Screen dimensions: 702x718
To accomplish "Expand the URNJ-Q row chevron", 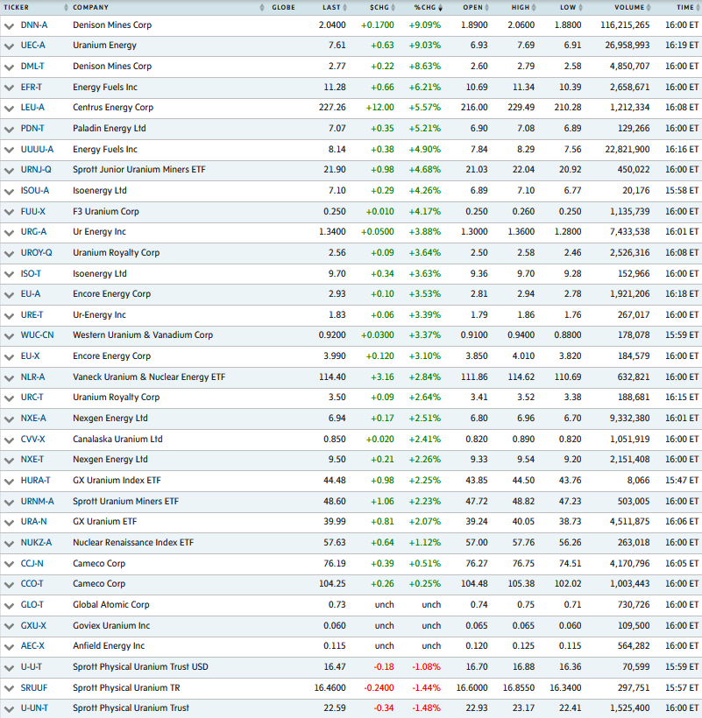I will (x=9, y=171).
